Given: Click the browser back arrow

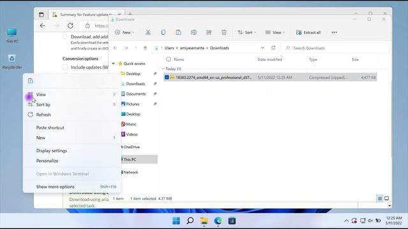Looking at the screenshot, I should tap(43, 25).
